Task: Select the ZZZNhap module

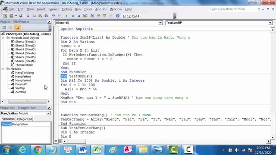Action: tap(20, 92)
